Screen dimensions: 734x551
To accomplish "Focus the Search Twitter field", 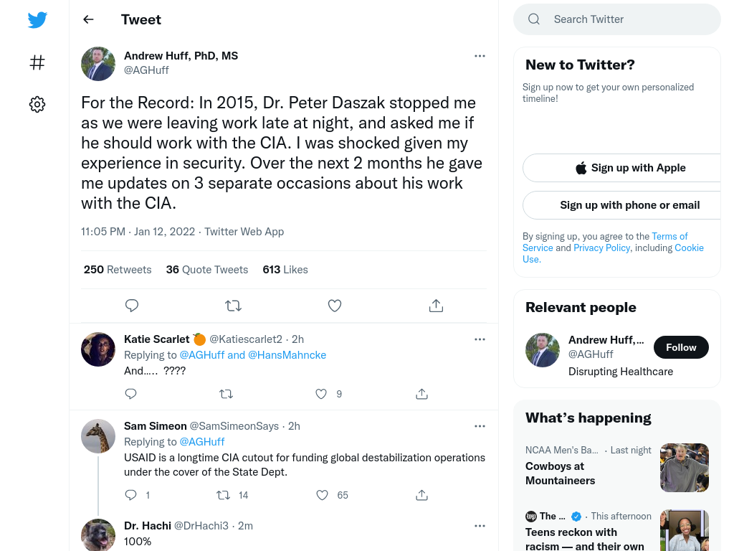I will (x=617, y=19).
